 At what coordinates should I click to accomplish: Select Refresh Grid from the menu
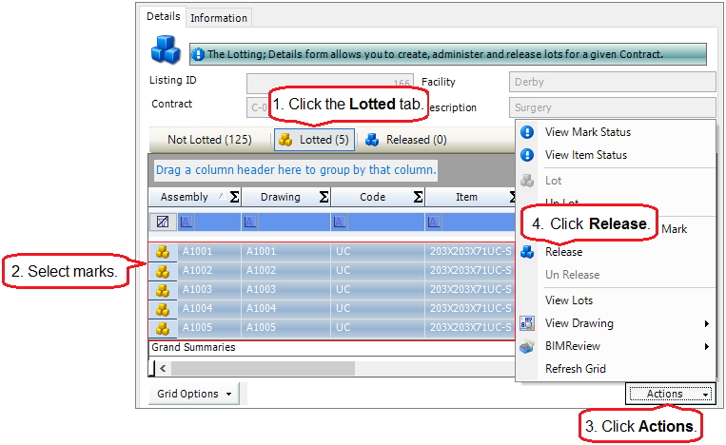pos(575,369)
